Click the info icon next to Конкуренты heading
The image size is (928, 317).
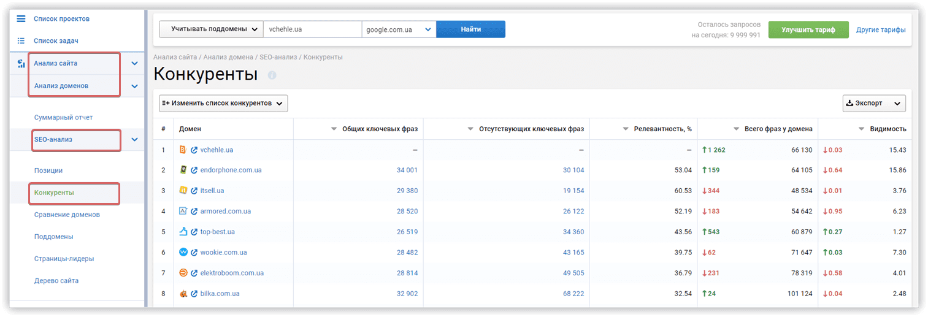point(272,75)
